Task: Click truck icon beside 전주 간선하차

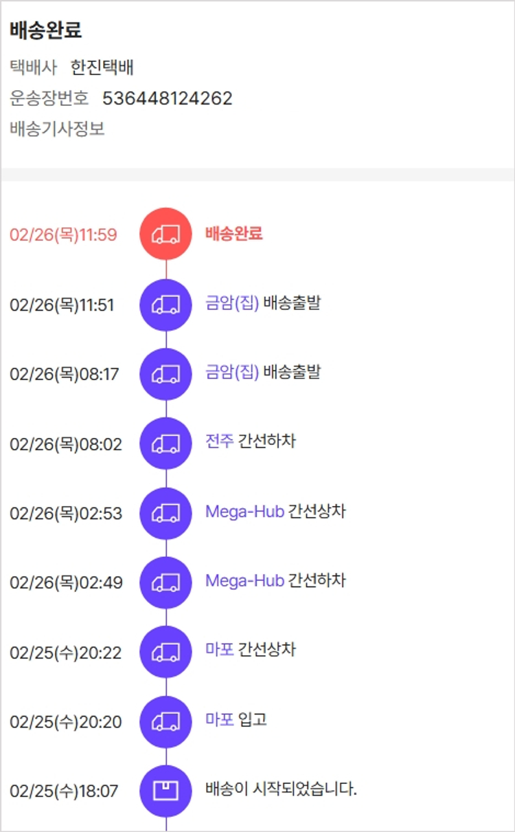Action: pyautogui.click(x=165, y=444)
